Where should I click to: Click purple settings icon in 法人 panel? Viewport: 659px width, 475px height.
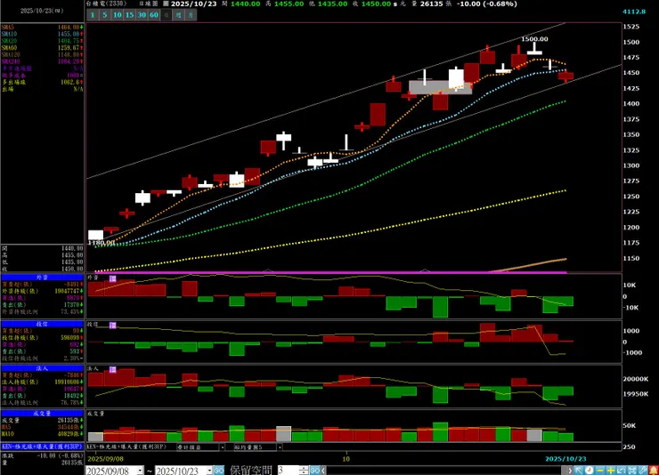pyautogui.click(x=112, y=369)
